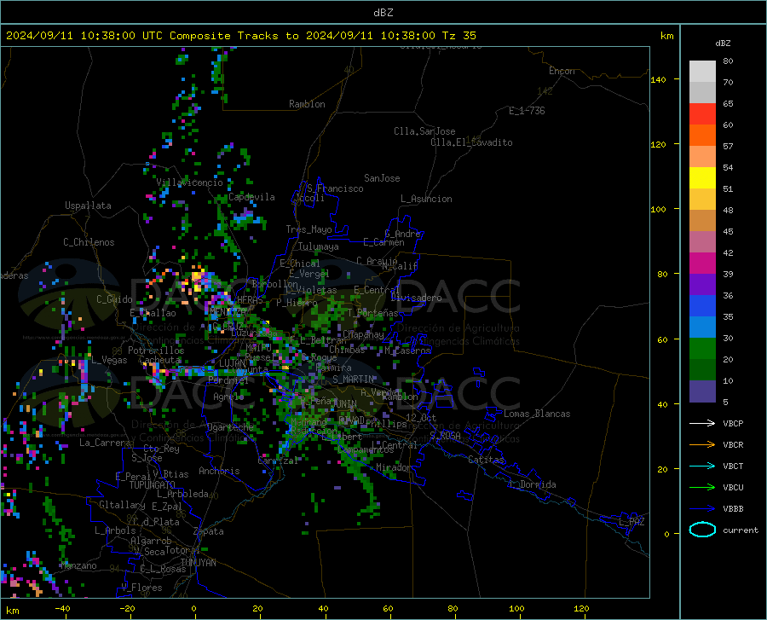Click the 'L_Asuncion' map label

point(426,199)
